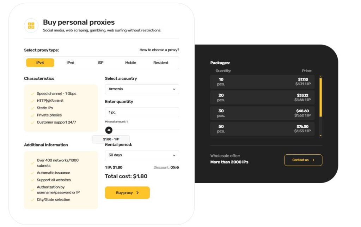Click the checkmark next to Static IPs

tap(32, 108)
